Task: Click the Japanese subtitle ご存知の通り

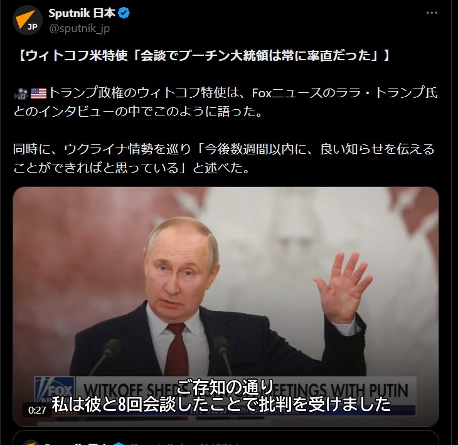Action: 225,387
